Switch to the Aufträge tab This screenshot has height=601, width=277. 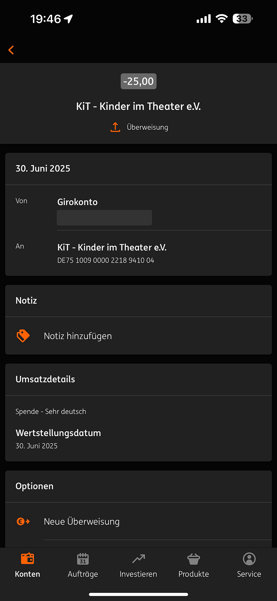click(x=83, y=574)
